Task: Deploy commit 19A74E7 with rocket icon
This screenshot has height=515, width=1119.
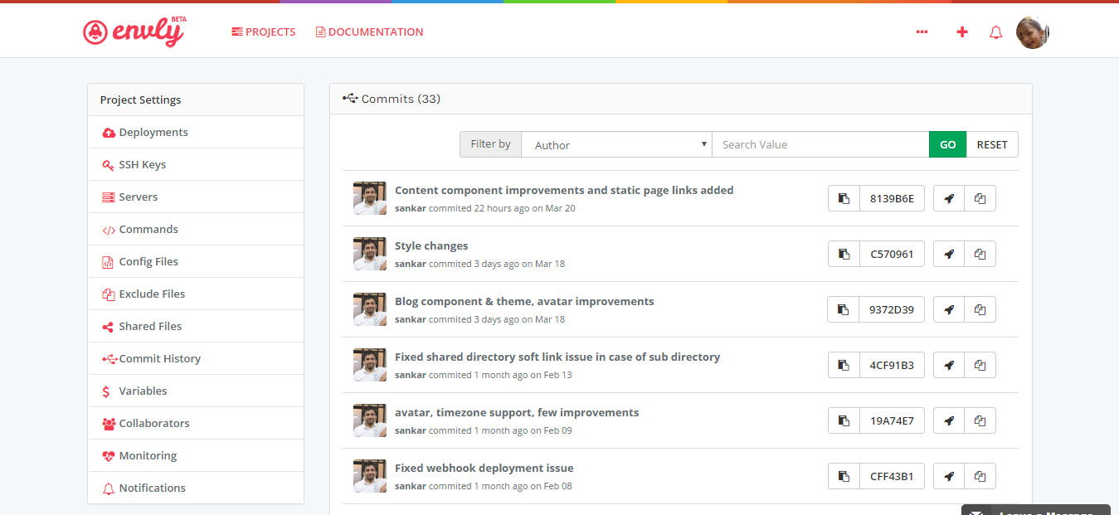Action: [949, 420]
